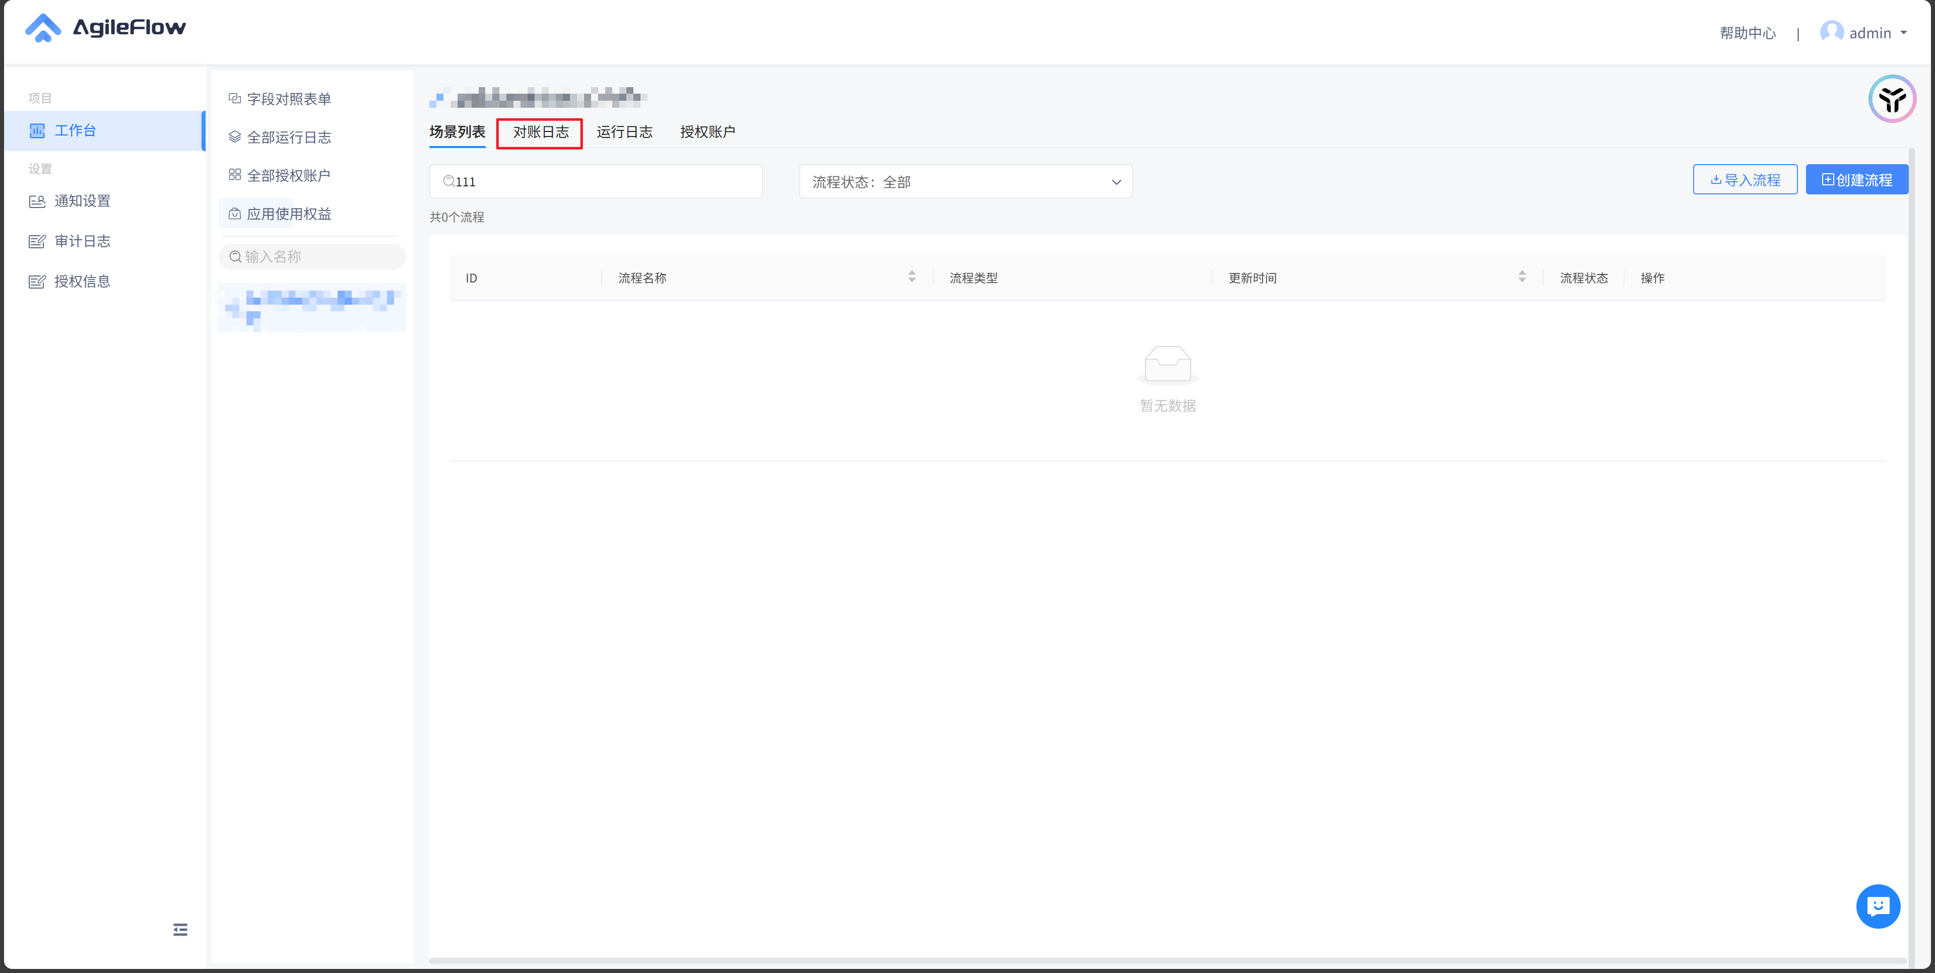The height and width of the screenshot is (973, 1935).
Task: Open 字段对照表单 field mapping form
Action: (288, 99)
